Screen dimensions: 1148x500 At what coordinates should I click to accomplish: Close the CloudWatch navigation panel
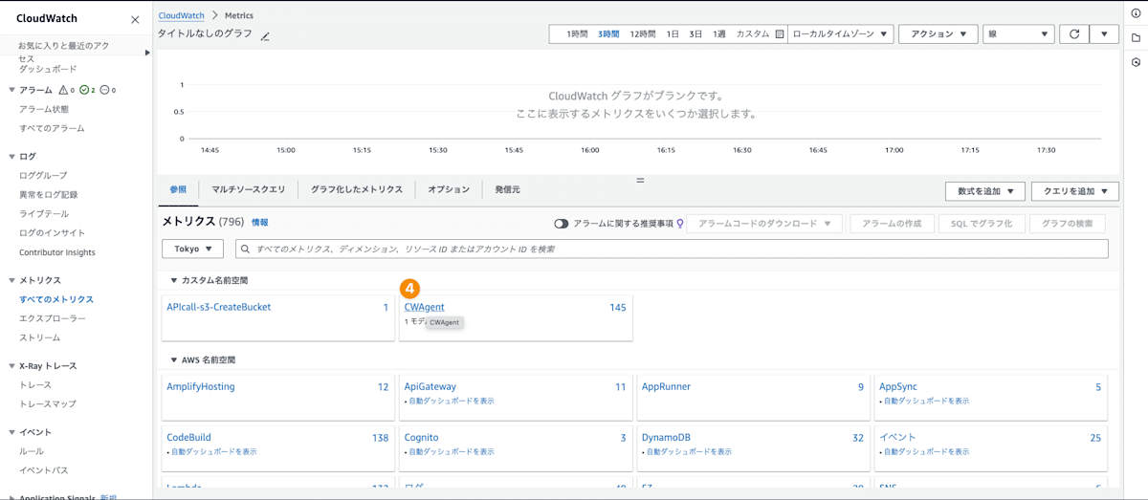pos(134,18)
